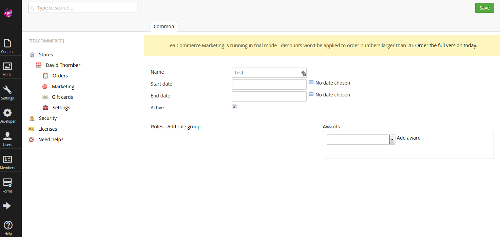This screenshot has height=237, width=500.
Task: Open the Members section
Action: (7, 162)
